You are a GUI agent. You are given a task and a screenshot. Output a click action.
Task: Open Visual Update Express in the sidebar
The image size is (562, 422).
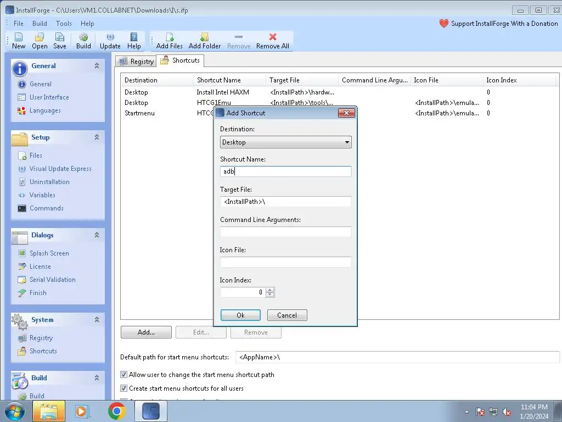[54, 169]
